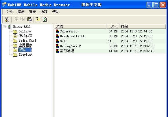This screenshot has height=117, width=168.
Task: Click the 游戏 folder icon
Action: 15,50
